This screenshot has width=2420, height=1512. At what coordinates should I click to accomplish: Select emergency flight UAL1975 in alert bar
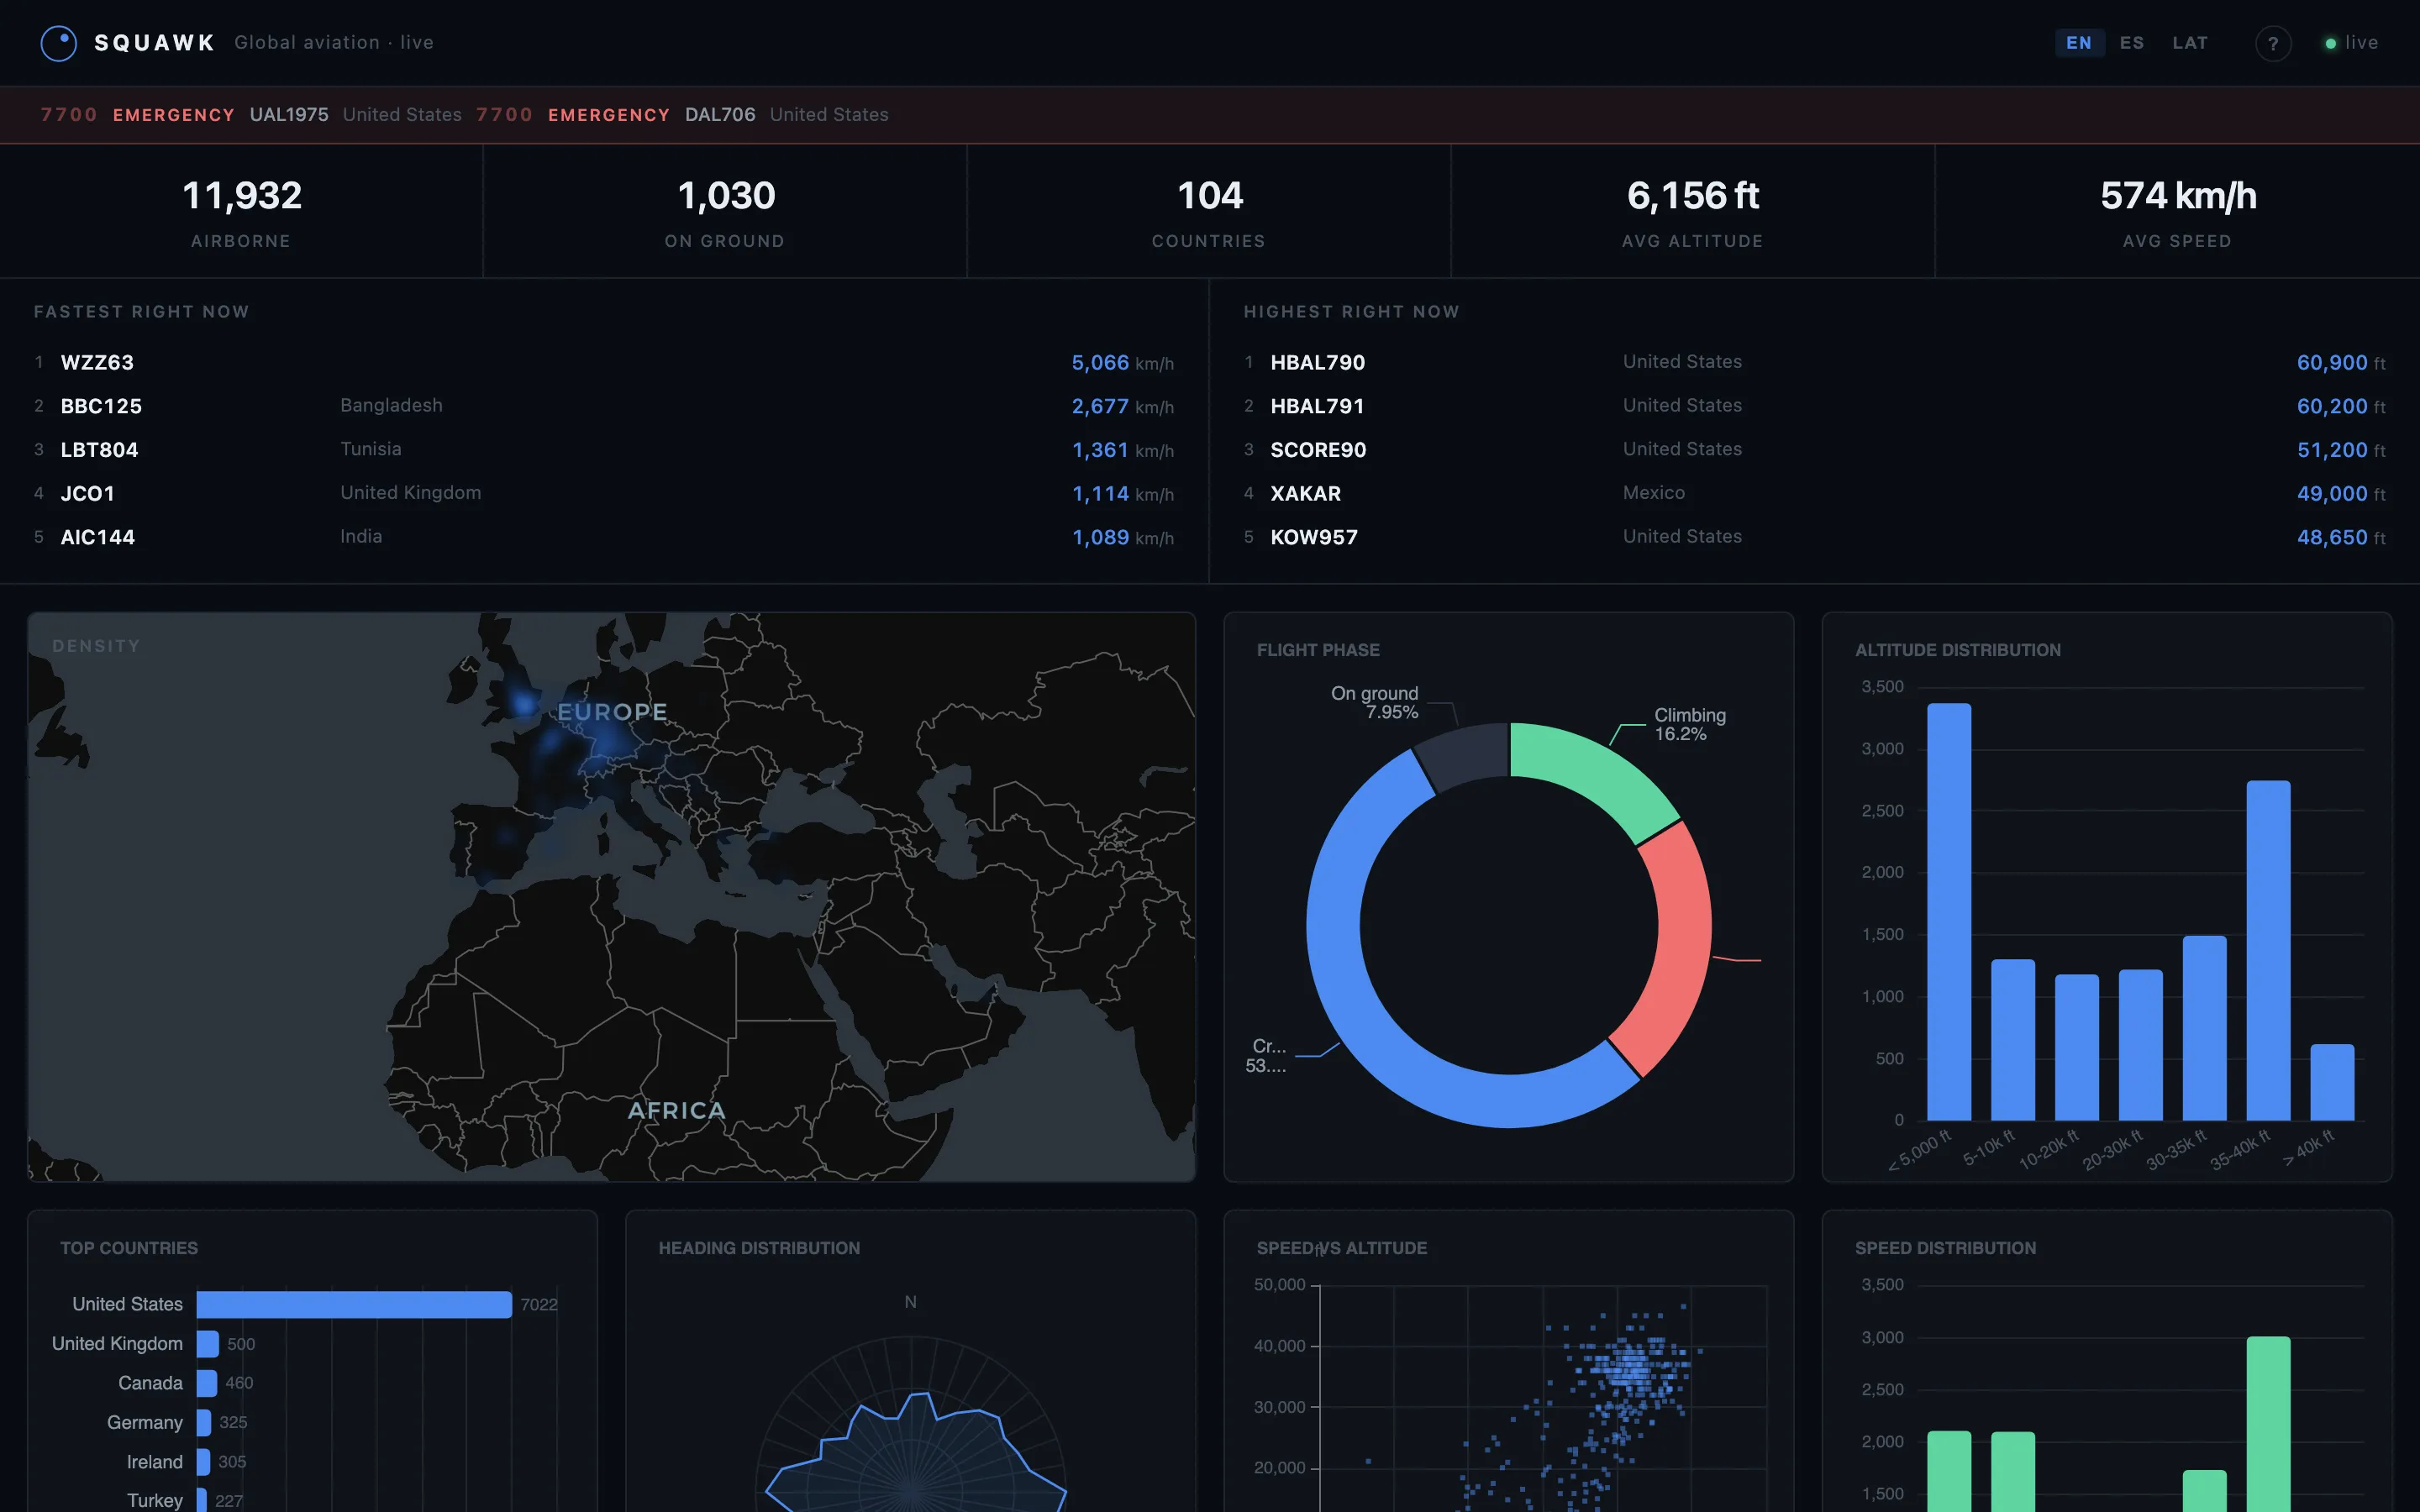pos(289,115)
